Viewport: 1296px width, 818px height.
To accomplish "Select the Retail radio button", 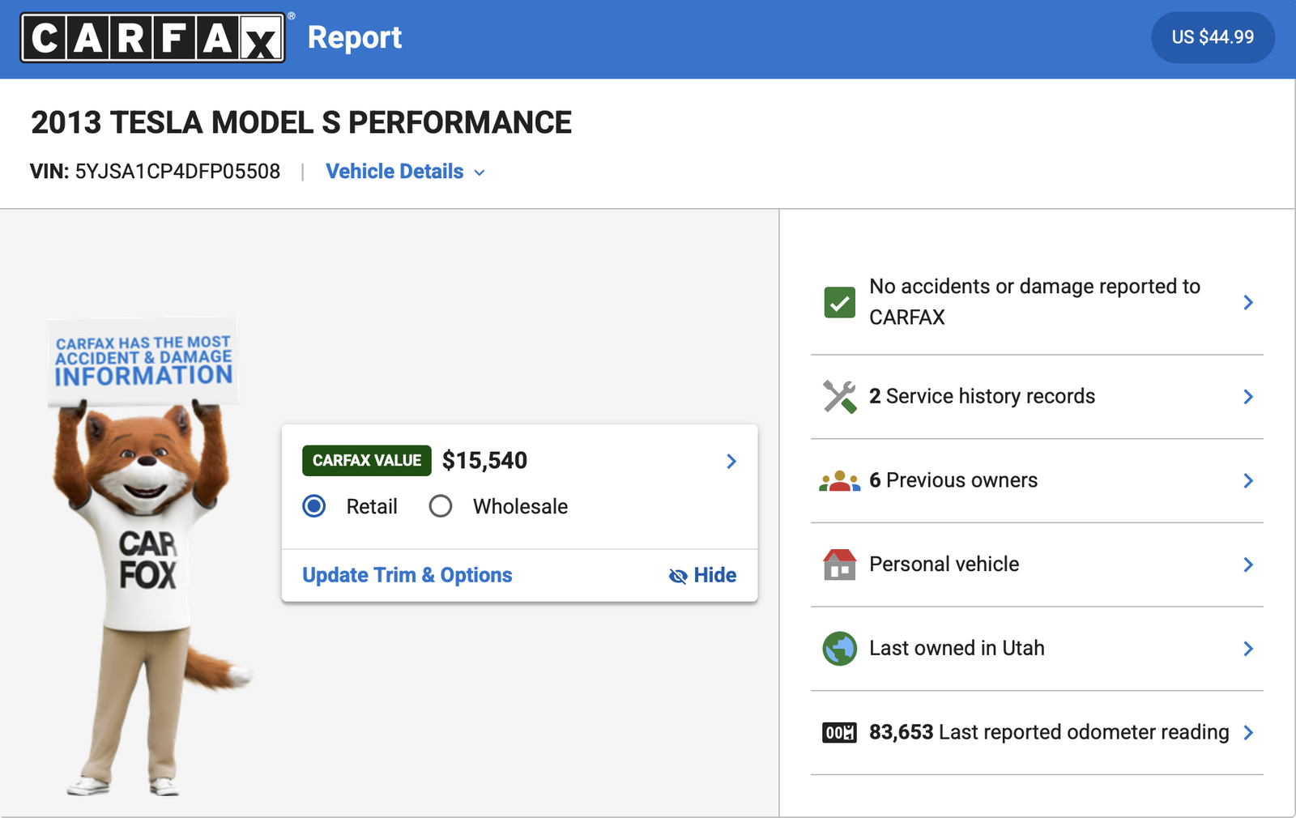I will pos(314,506).
